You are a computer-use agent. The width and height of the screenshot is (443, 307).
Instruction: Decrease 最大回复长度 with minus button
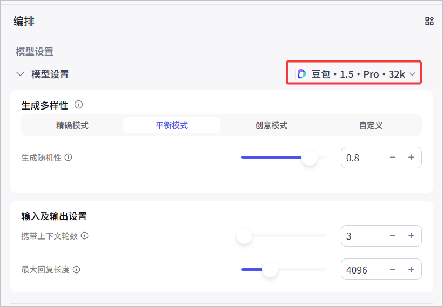coord(392,270)
